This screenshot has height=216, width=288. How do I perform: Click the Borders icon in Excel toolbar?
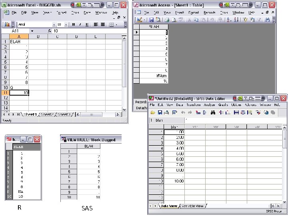112,24
